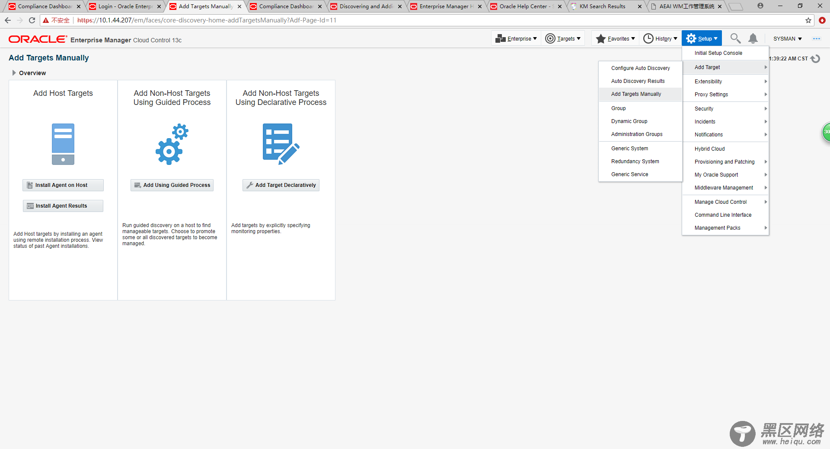Switch to Login - Oracle Enterprise tab
The width and height of the screenshot is (830, 449).
pos(125,6)
